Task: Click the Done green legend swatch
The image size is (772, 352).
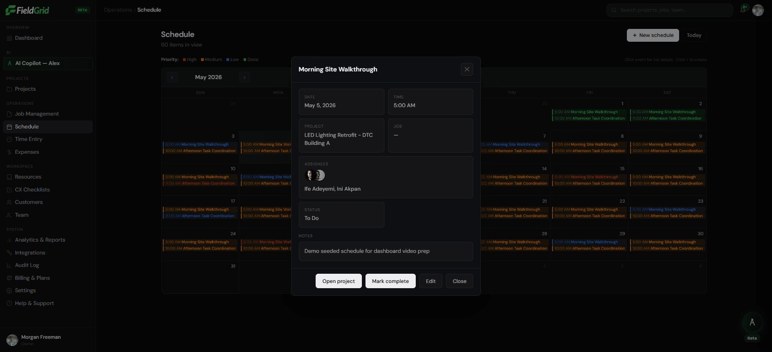Action: point(245,60)
